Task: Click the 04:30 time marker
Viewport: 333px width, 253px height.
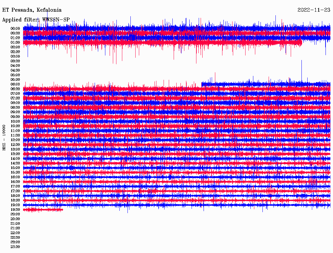Action: pos(15,70)
